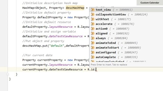Choose collapseActionView from the completion list

point(126,15)
